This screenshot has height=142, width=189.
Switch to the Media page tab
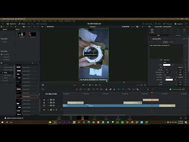pos(59,118)
